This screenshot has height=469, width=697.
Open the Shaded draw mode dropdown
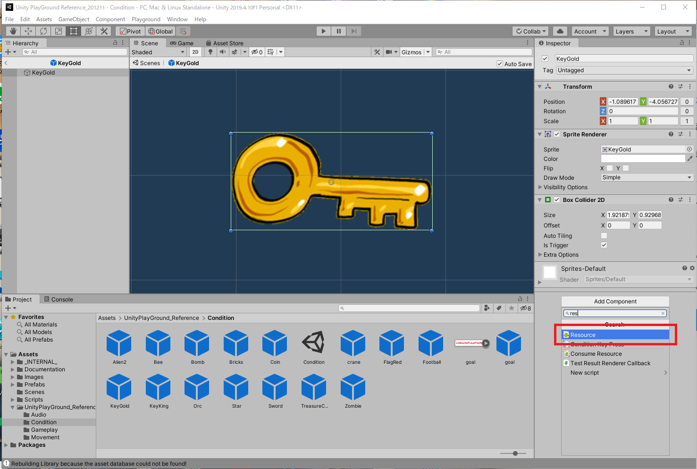[158, 52]
